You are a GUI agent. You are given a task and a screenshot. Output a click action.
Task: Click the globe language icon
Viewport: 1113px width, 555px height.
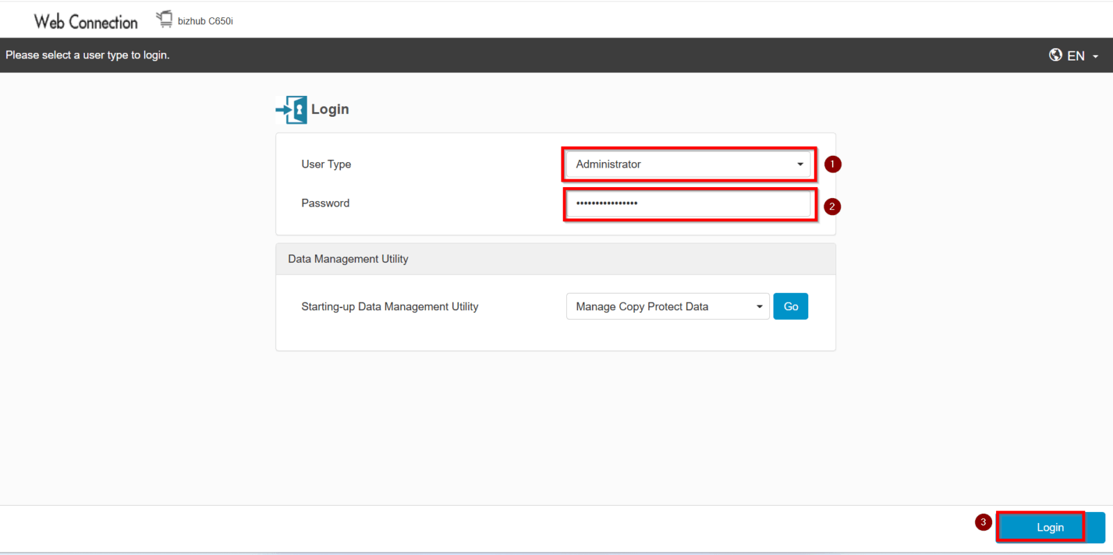1055,55
